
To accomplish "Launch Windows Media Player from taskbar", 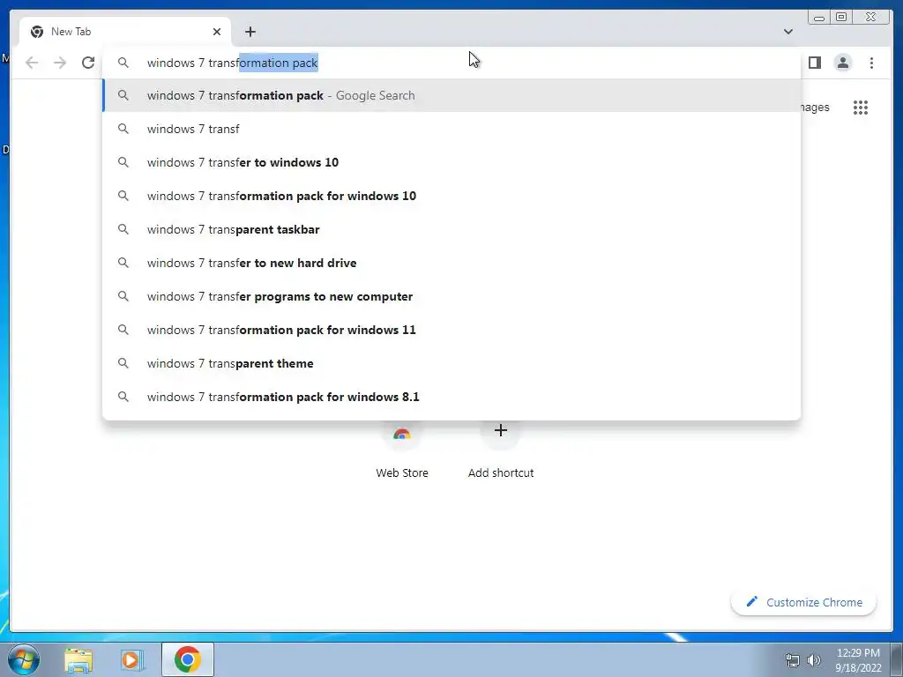I will pyautogui.click(x=132, y=659).
